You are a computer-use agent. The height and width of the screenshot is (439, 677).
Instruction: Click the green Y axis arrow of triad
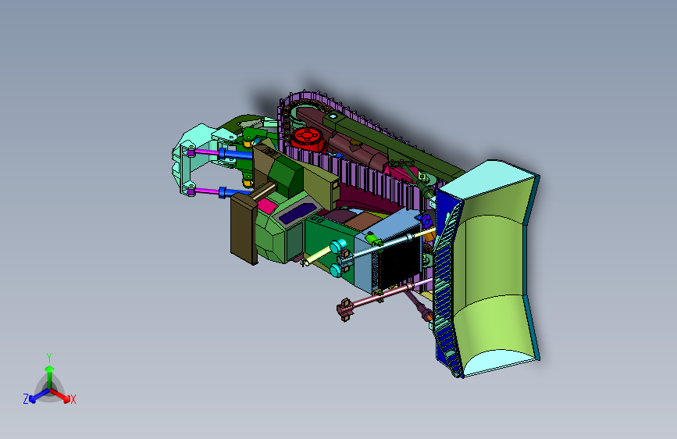click(x=50, y=376)
